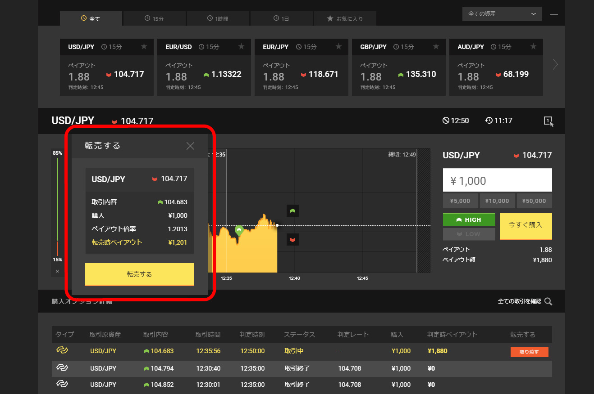
Task: Click the ペイアウト倍率 1.2013 value
Action: coord(178,229)
